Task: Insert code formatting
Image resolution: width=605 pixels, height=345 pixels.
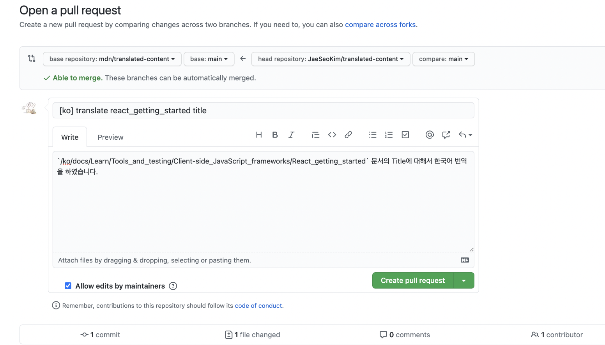Action: (x=332, y=135)
